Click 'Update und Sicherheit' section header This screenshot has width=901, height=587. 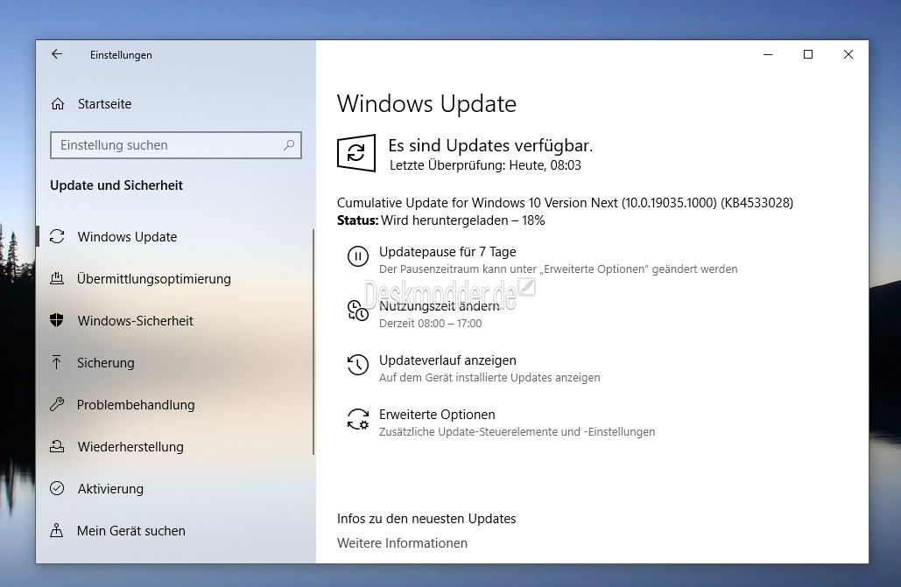116,185
